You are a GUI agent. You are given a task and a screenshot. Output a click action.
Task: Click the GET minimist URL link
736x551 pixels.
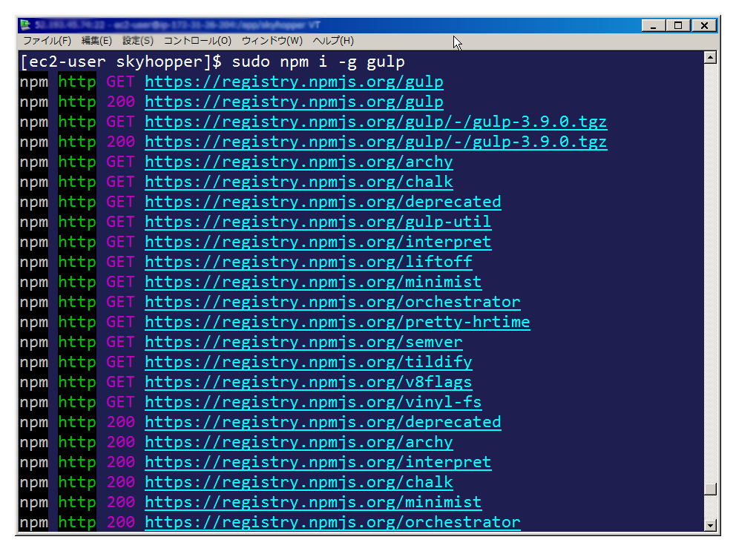click(313, 282)
